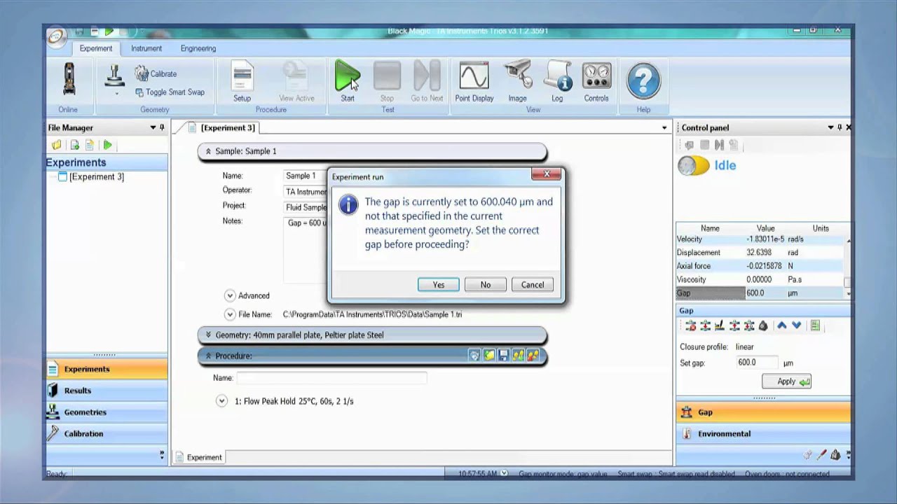897x504 pixels.
Task: Open the Results pane in File Manager
Action: click(107, 391)
